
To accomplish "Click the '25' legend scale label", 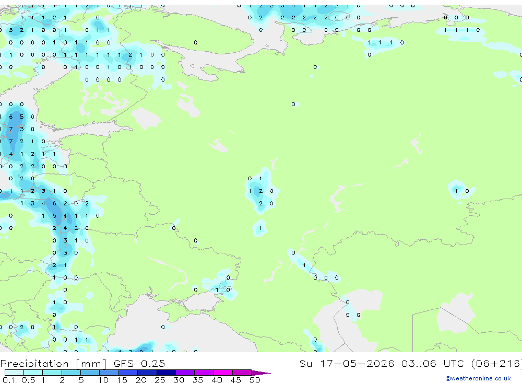I will (160, 380).
